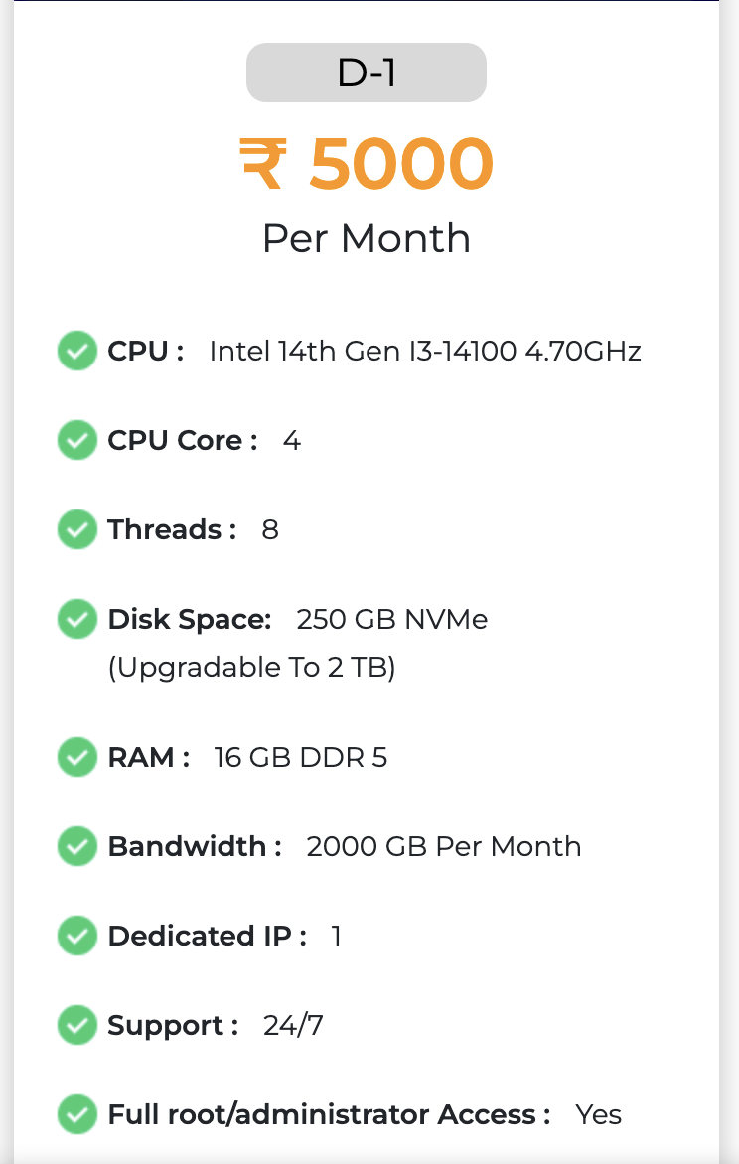Click the Per Month billing label
The image size is (739, 1164).
[366, 238]
